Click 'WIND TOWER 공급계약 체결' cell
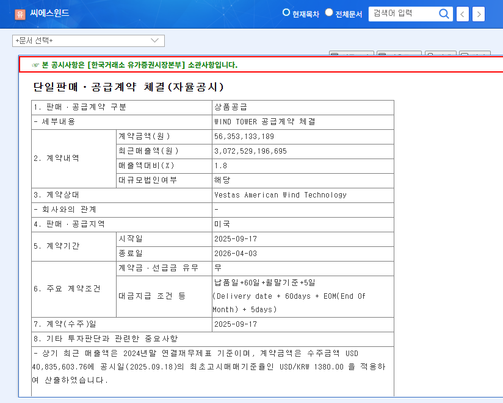 point(303,122)
